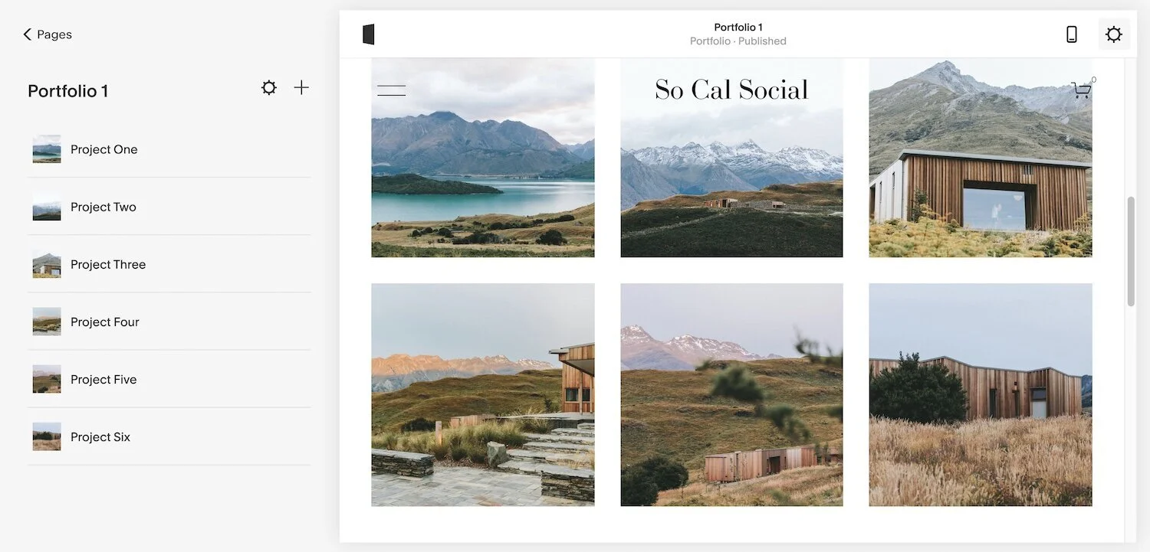This screenshot has height=552, width=1150.
Task: Select Project Two in the sidebar
Action: [169, 207]
